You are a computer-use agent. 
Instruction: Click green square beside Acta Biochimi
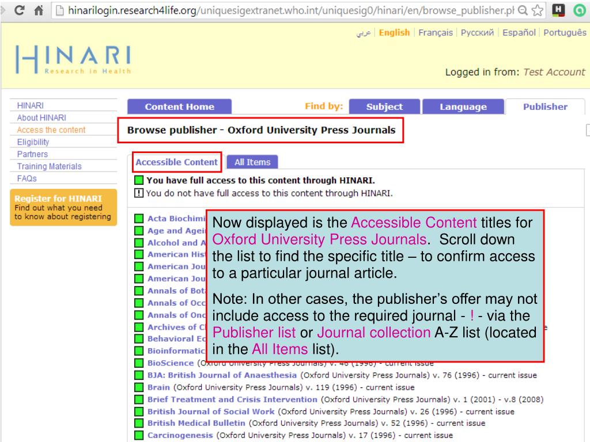coord(139,218)
